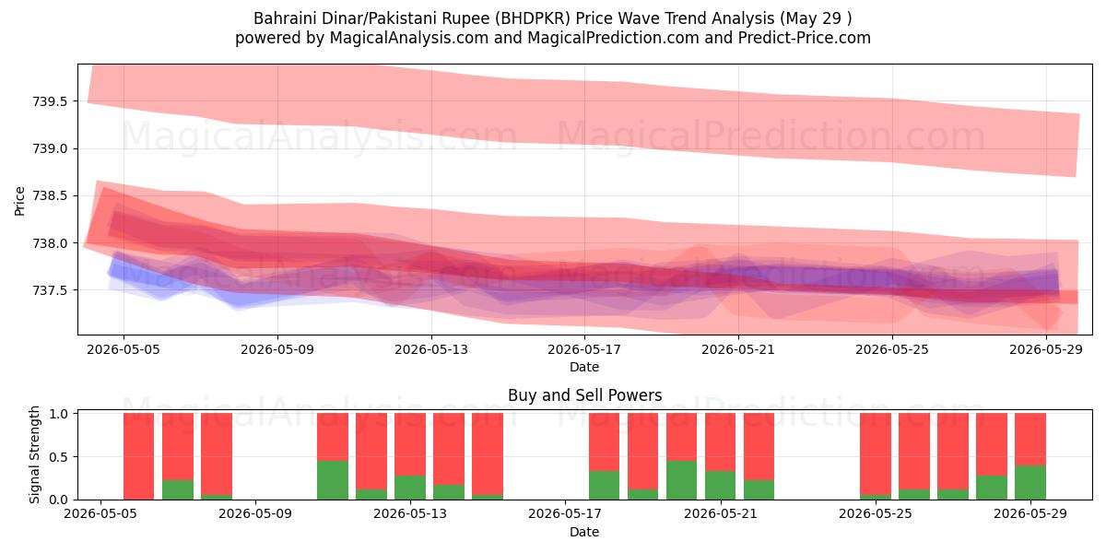Image resolution: width=1106 pixels, height=553 pixels.
Task: Click the green segment of the 2026-05-29 bar
Action: click(1030, 482)
